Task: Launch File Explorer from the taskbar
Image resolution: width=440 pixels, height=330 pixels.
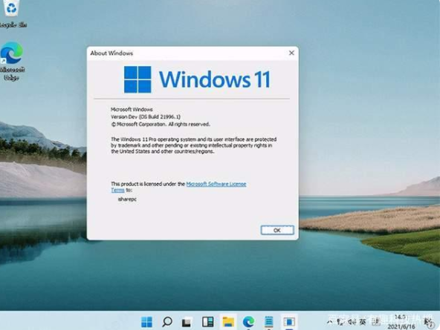Action: pyautogui.click(x=228, y=322)
